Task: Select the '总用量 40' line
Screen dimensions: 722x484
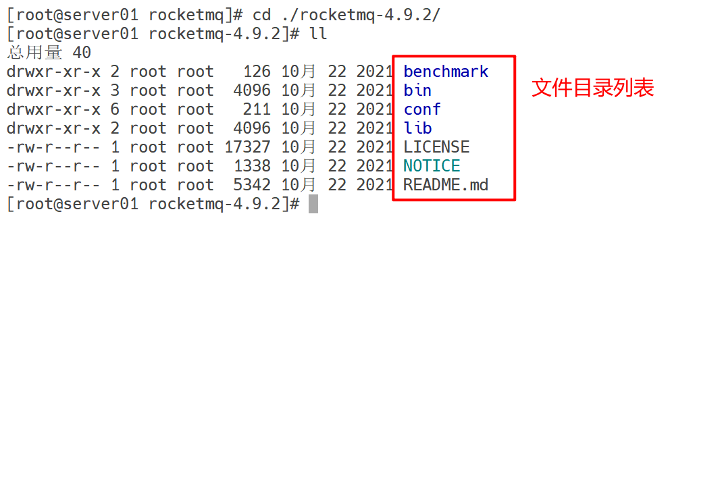Action: tap(49, 53)
